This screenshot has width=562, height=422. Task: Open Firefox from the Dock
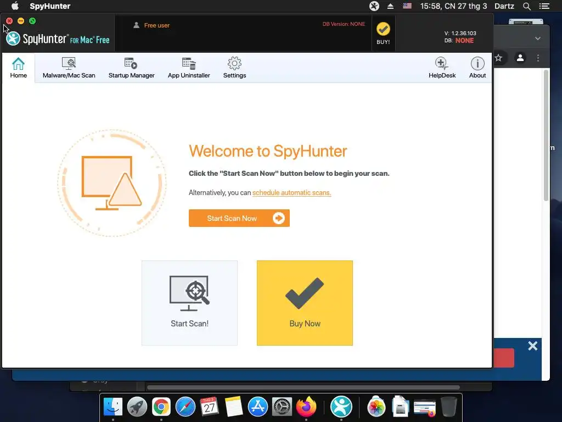(x=306, y=407)
